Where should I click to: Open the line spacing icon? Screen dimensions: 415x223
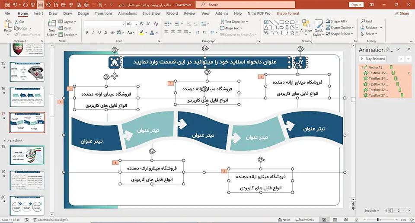204,24
